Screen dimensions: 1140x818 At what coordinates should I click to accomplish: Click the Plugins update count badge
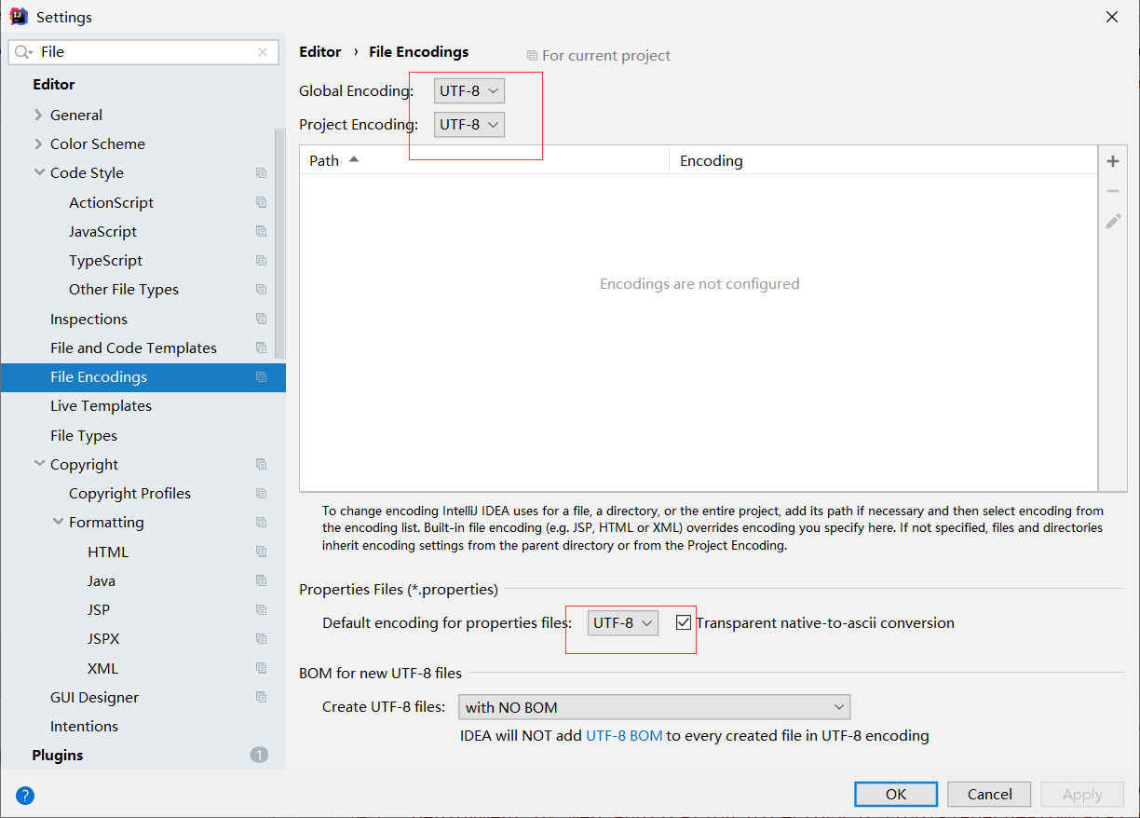(x=259, y=755)
